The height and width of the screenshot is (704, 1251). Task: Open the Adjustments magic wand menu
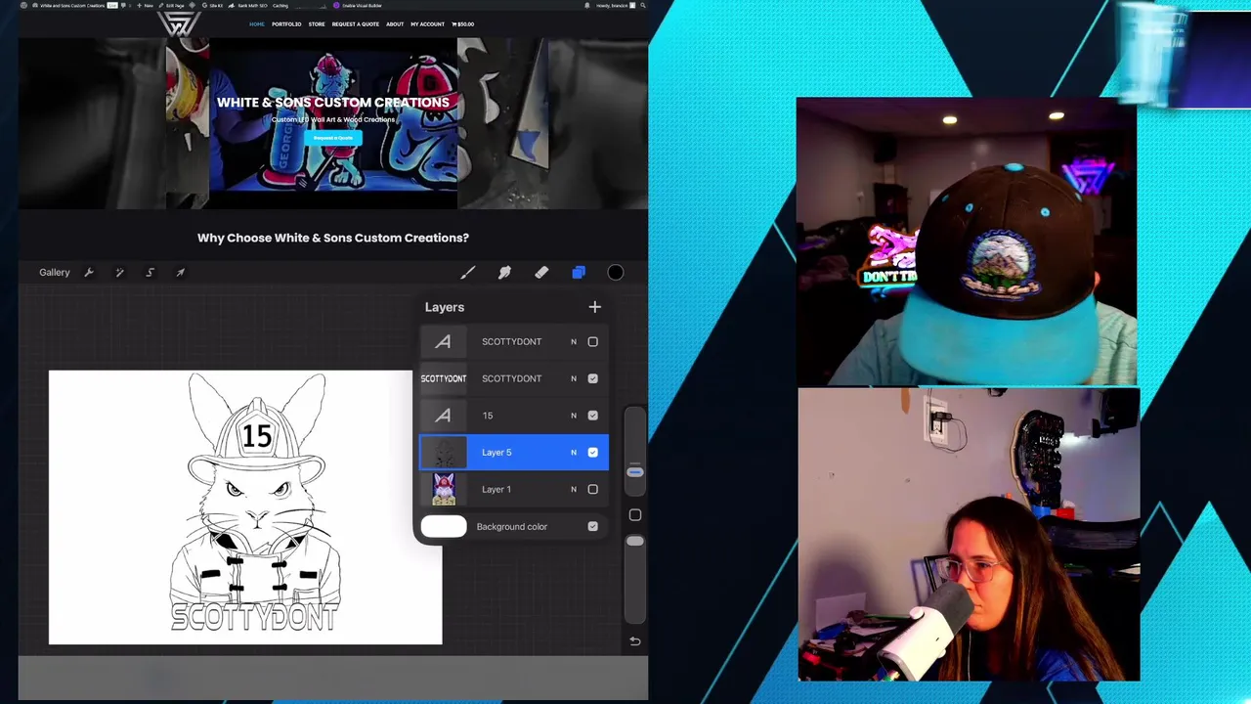119,273
